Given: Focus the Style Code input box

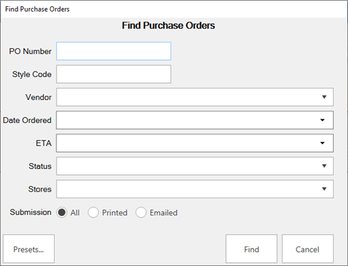Looking at the screenshot, I should [113, 74].
